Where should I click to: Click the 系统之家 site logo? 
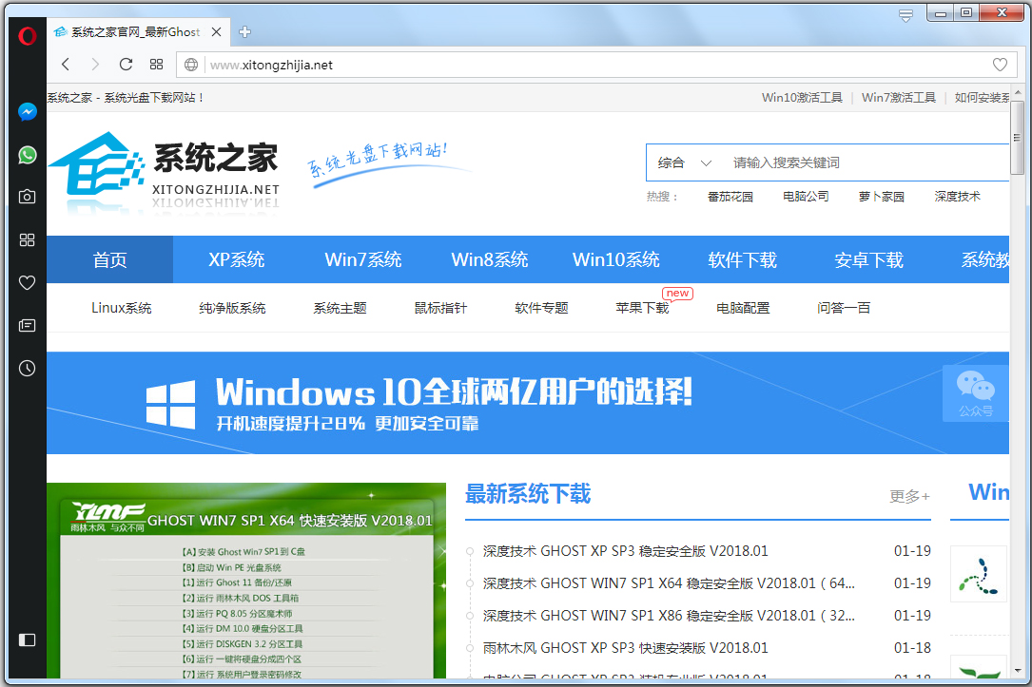coord(165,172)
